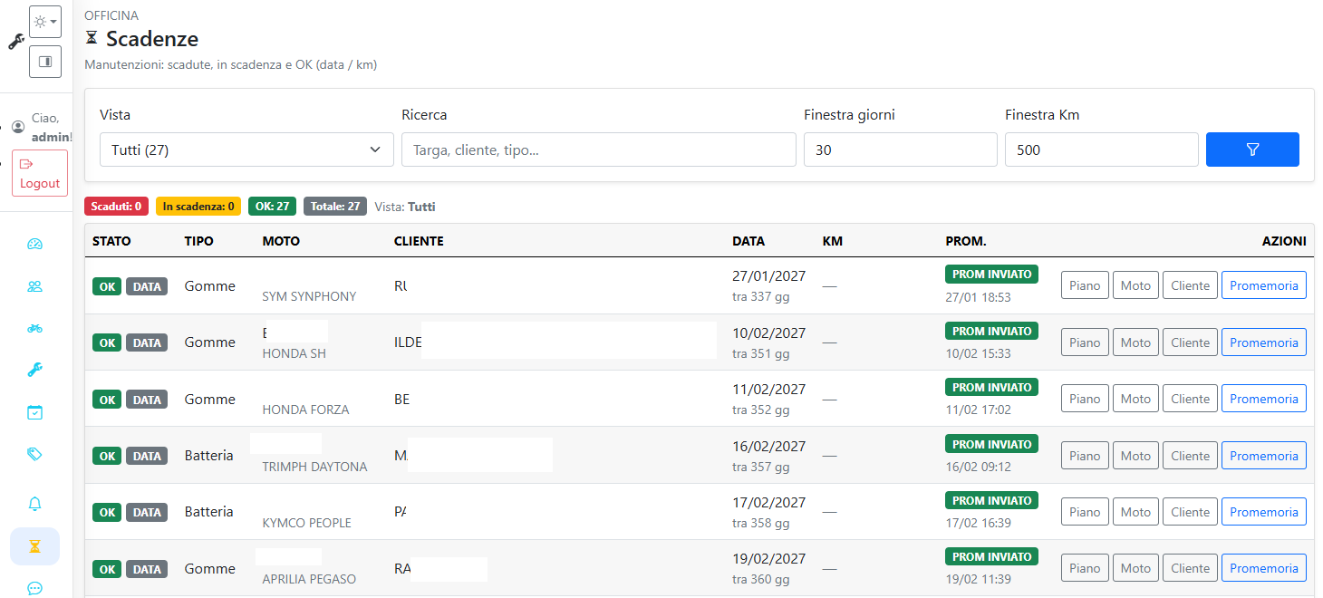Expand the theme switcher dropdown arrow
Viewport: 1323px width, 598px height.
point(52,20)
